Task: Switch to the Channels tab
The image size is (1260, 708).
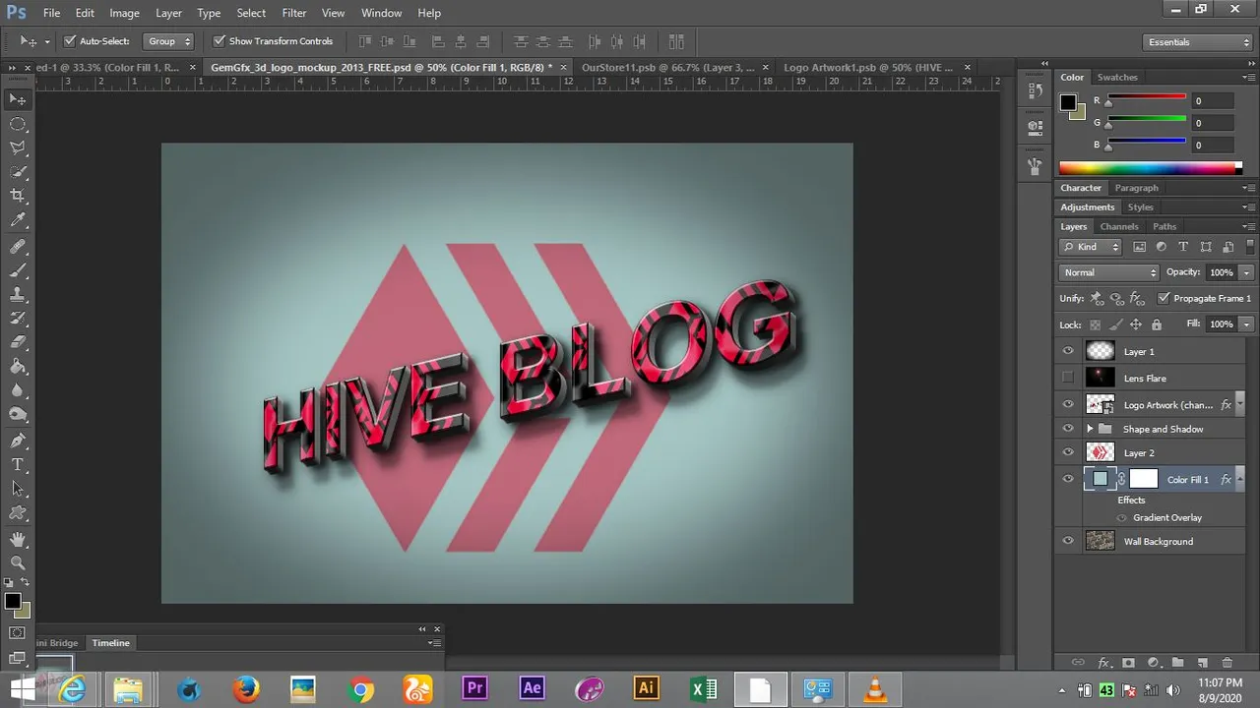Action: 1119,226
